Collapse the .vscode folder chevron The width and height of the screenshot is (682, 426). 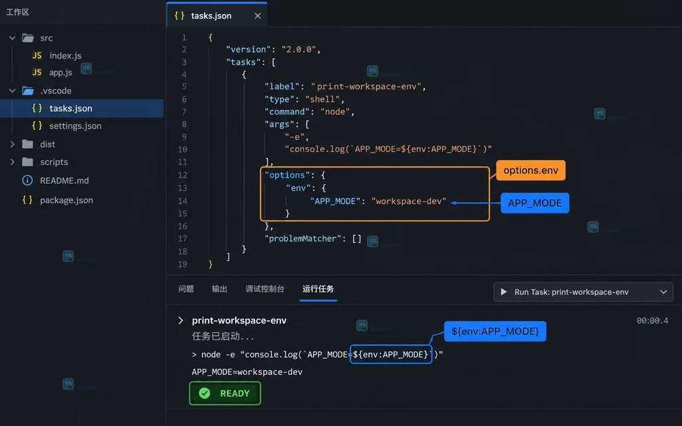pos(13,91)
